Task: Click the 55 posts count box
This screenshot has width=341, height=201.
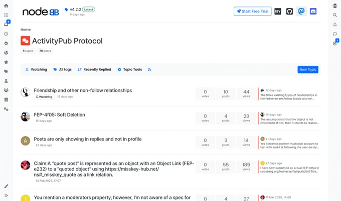Action: (226, 166)
